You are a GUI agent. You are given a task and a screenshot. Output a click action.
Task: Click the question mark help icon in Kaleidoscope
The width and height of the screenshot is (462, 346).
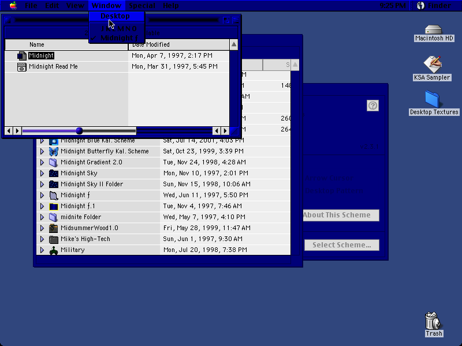point(372,106)
